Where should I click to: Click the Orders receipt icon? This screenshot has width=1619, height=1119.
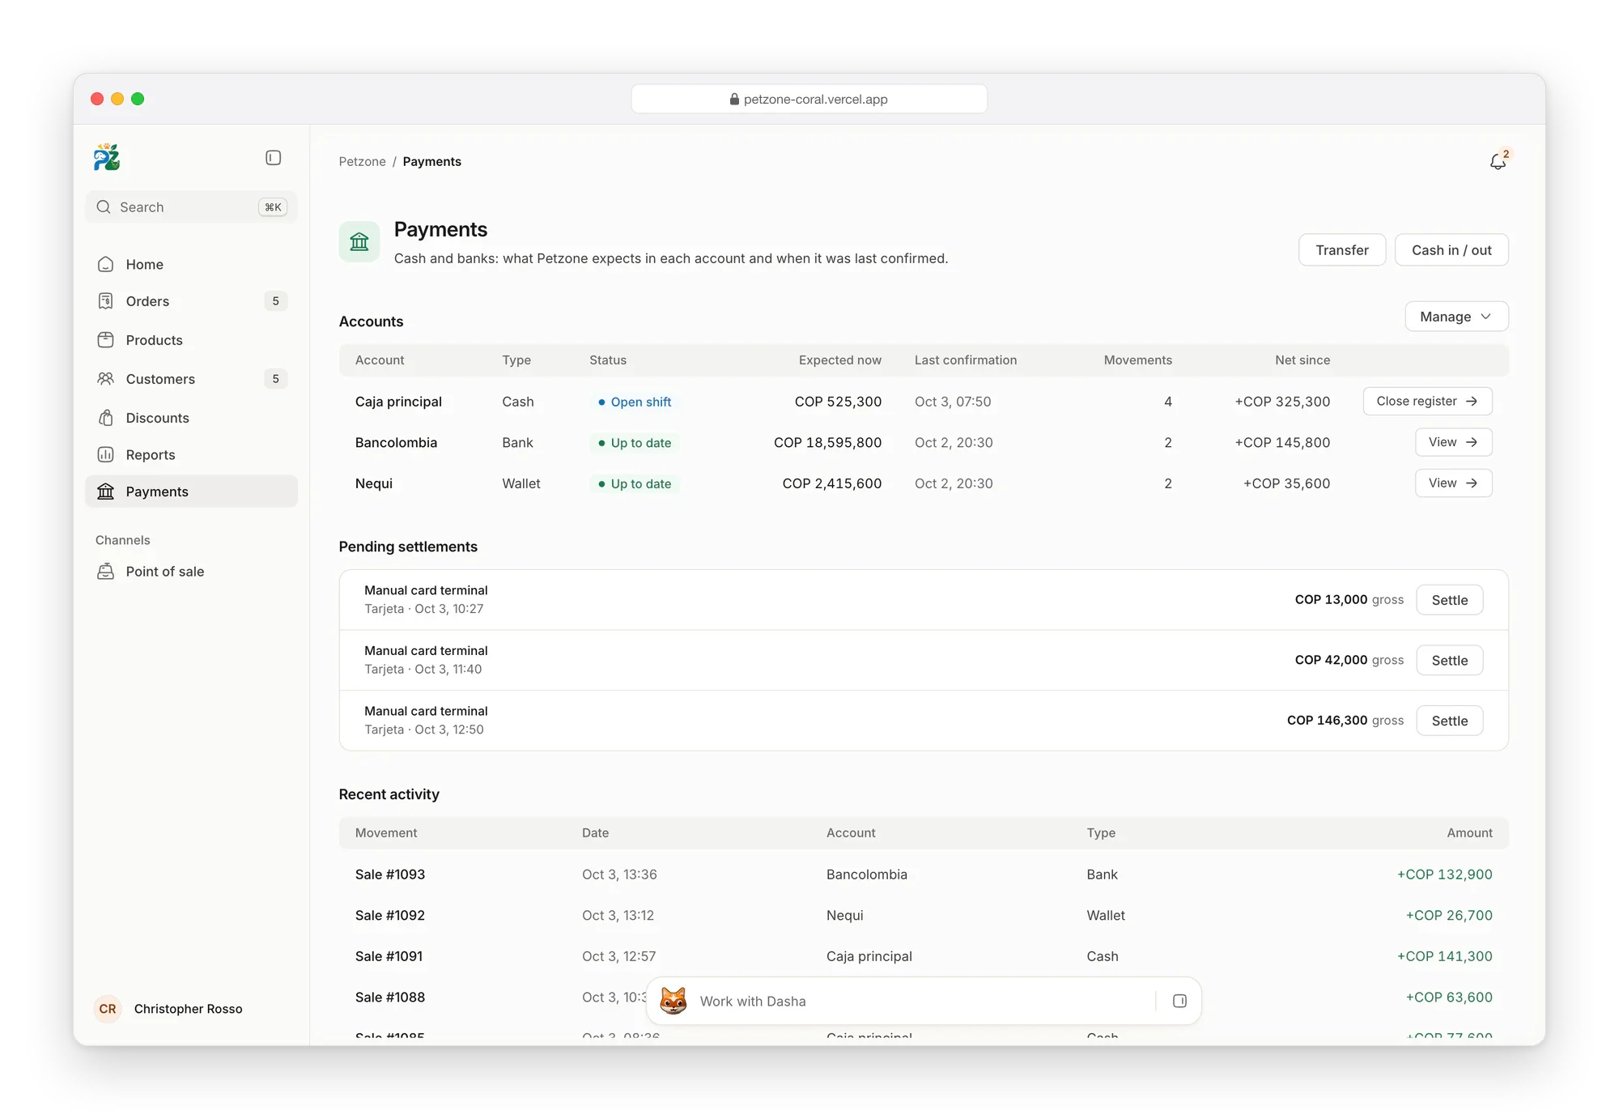(x=106, y=301)
